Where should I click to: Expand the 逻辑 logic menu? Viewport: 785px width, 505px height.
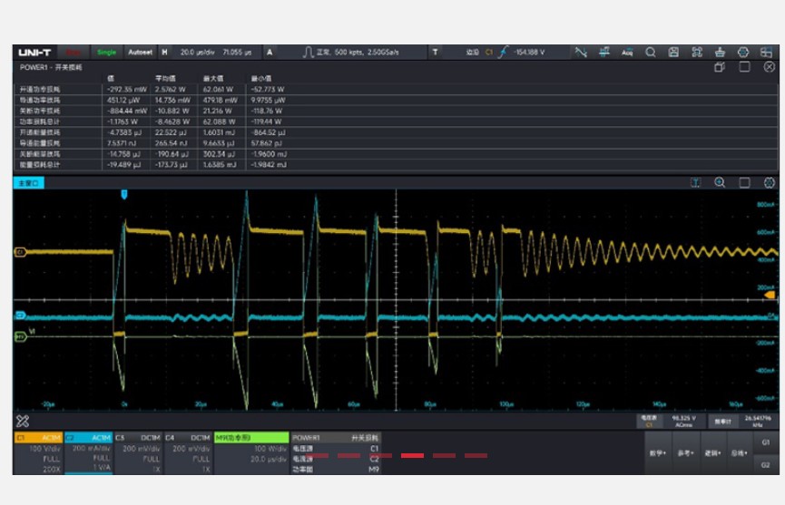click(712, 452)
